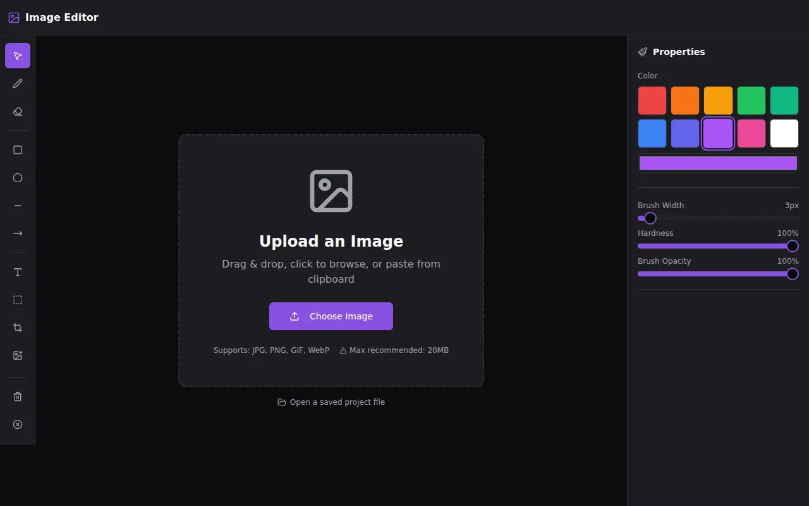
Task: Pick the Arrow tool
Action: tap(18, 233)
